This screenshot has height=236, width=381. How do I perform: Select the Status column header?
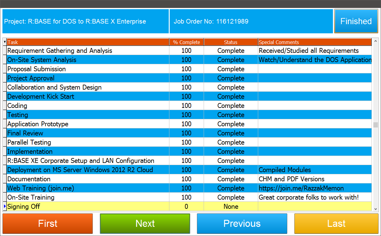[231, 42]
